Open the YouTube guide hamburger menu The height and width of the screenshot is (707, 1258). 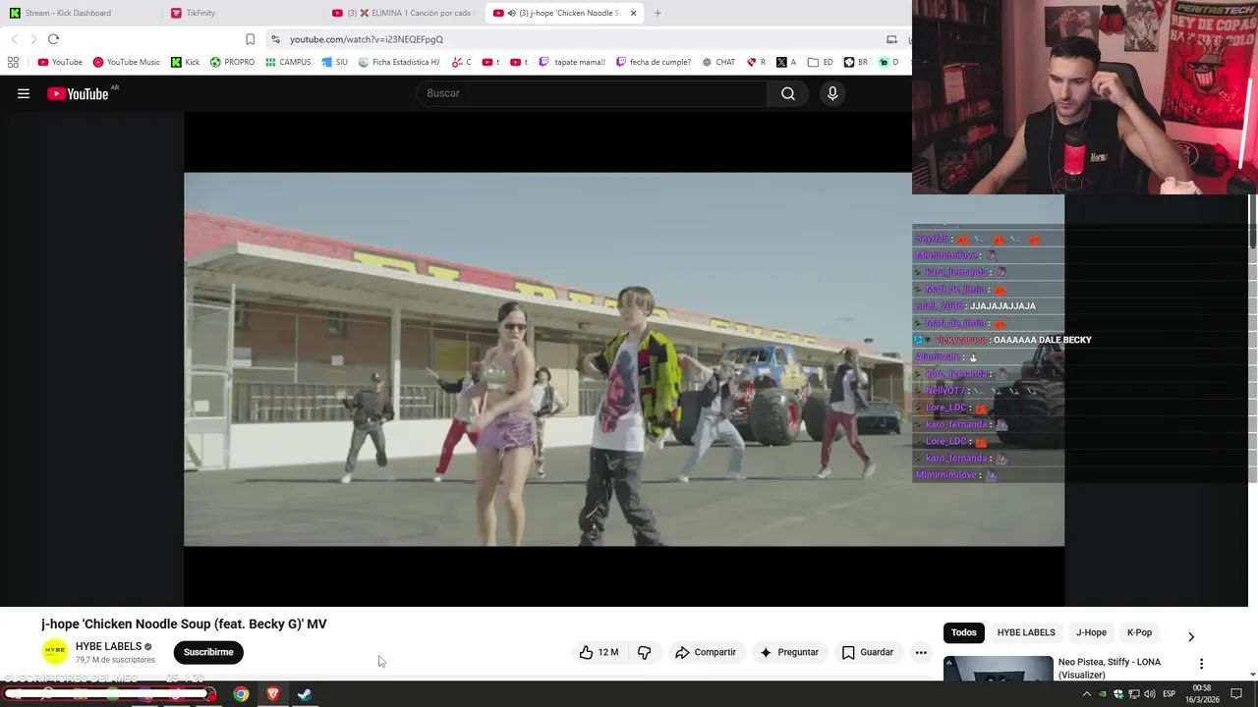click(x=24, y=93)
